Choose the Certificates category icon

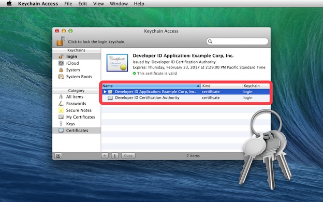[61, 131]
